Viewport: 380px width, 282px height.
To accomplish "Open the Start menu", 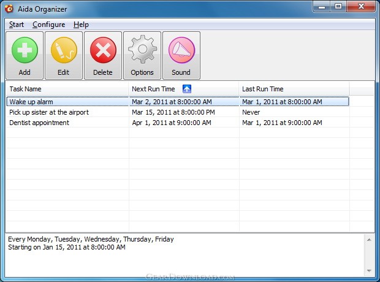I will [16, 25].
